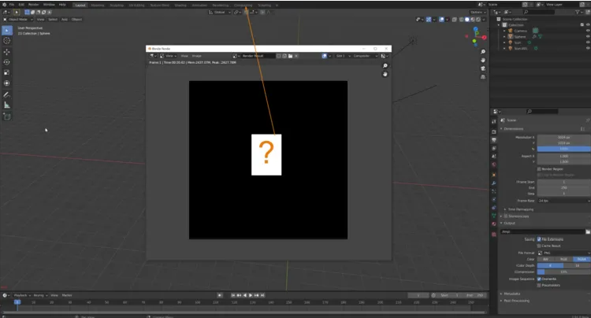
Task: Select the Camera object in the outliner
Action: 521,31
